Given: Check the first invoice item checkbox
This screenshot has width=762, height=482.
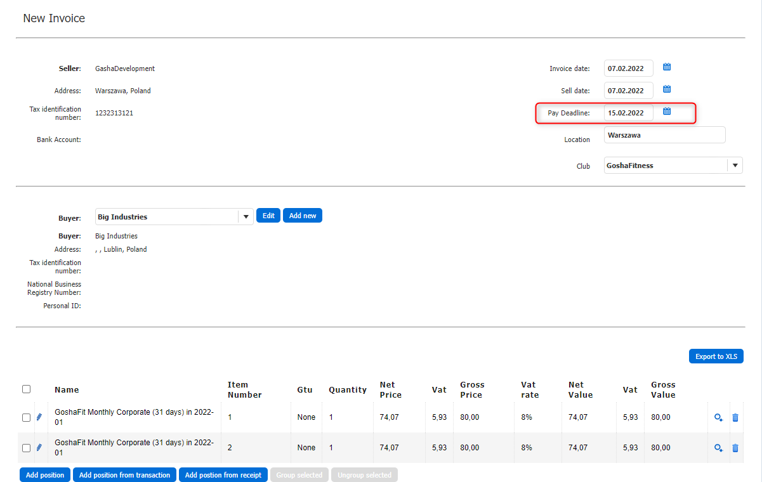Looking at the screenshot, I should (x=26, y=418).
